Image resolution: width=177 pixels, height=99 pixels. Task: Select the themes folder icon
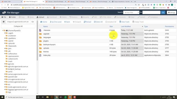[40, 52]
